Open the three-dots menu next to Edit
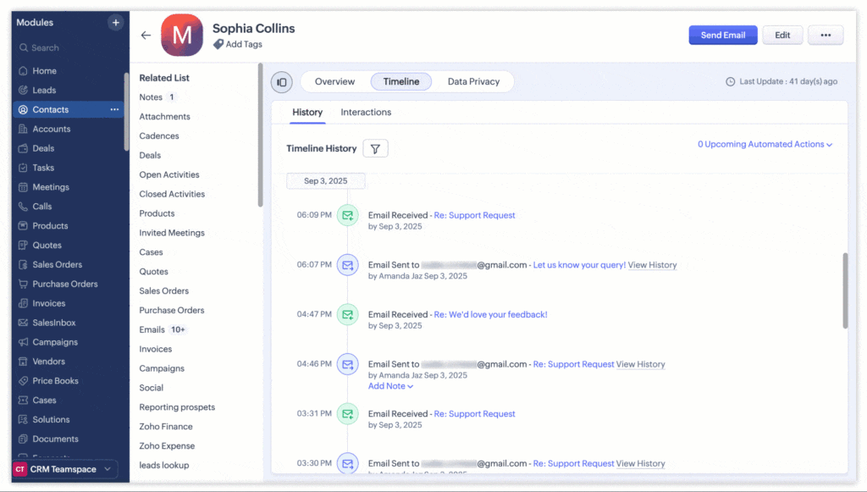 825,35
